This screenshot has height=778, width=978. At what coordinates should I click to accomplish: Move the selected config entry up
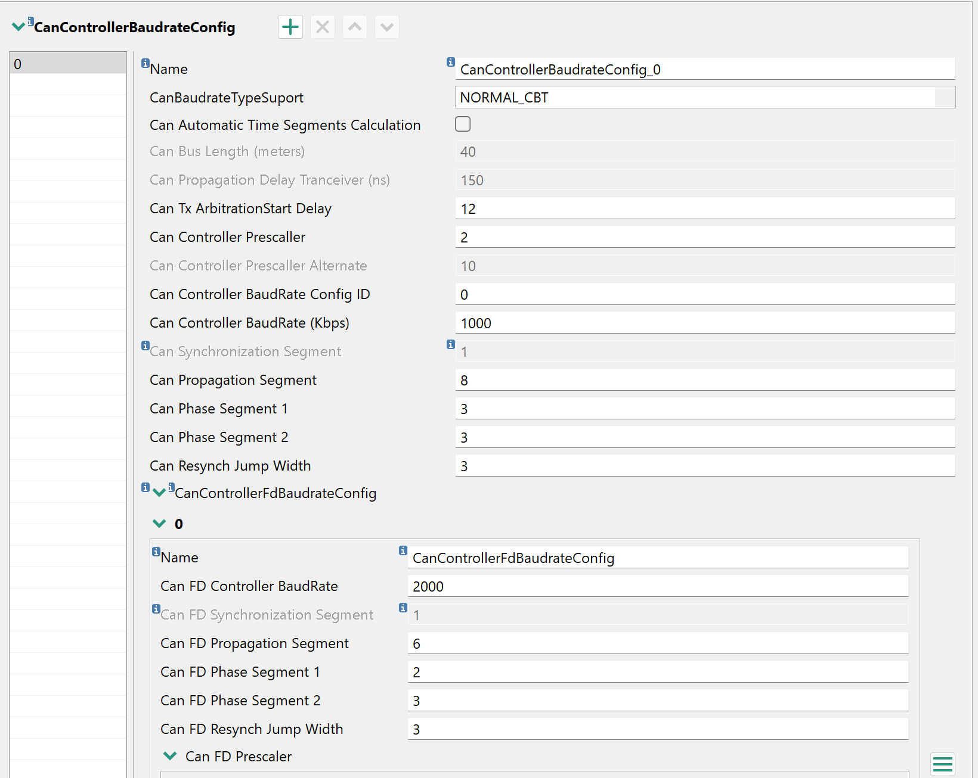pyautogui.click(x=354, y=27)
